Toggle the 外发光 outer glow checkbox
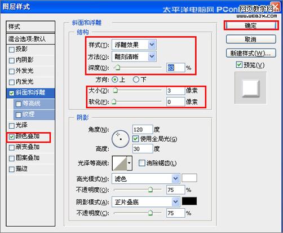The height and width of the screenshot is (233, 283). [x=11, y=71]
